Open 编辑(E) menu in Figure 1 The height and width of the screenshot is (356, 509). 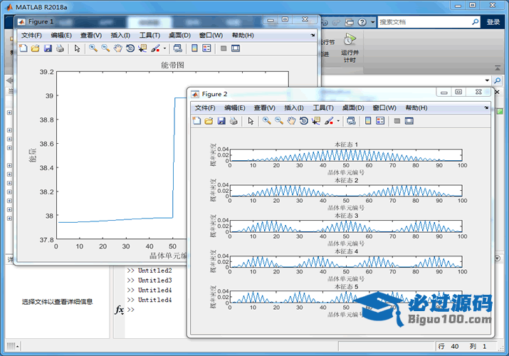[61, 36]
